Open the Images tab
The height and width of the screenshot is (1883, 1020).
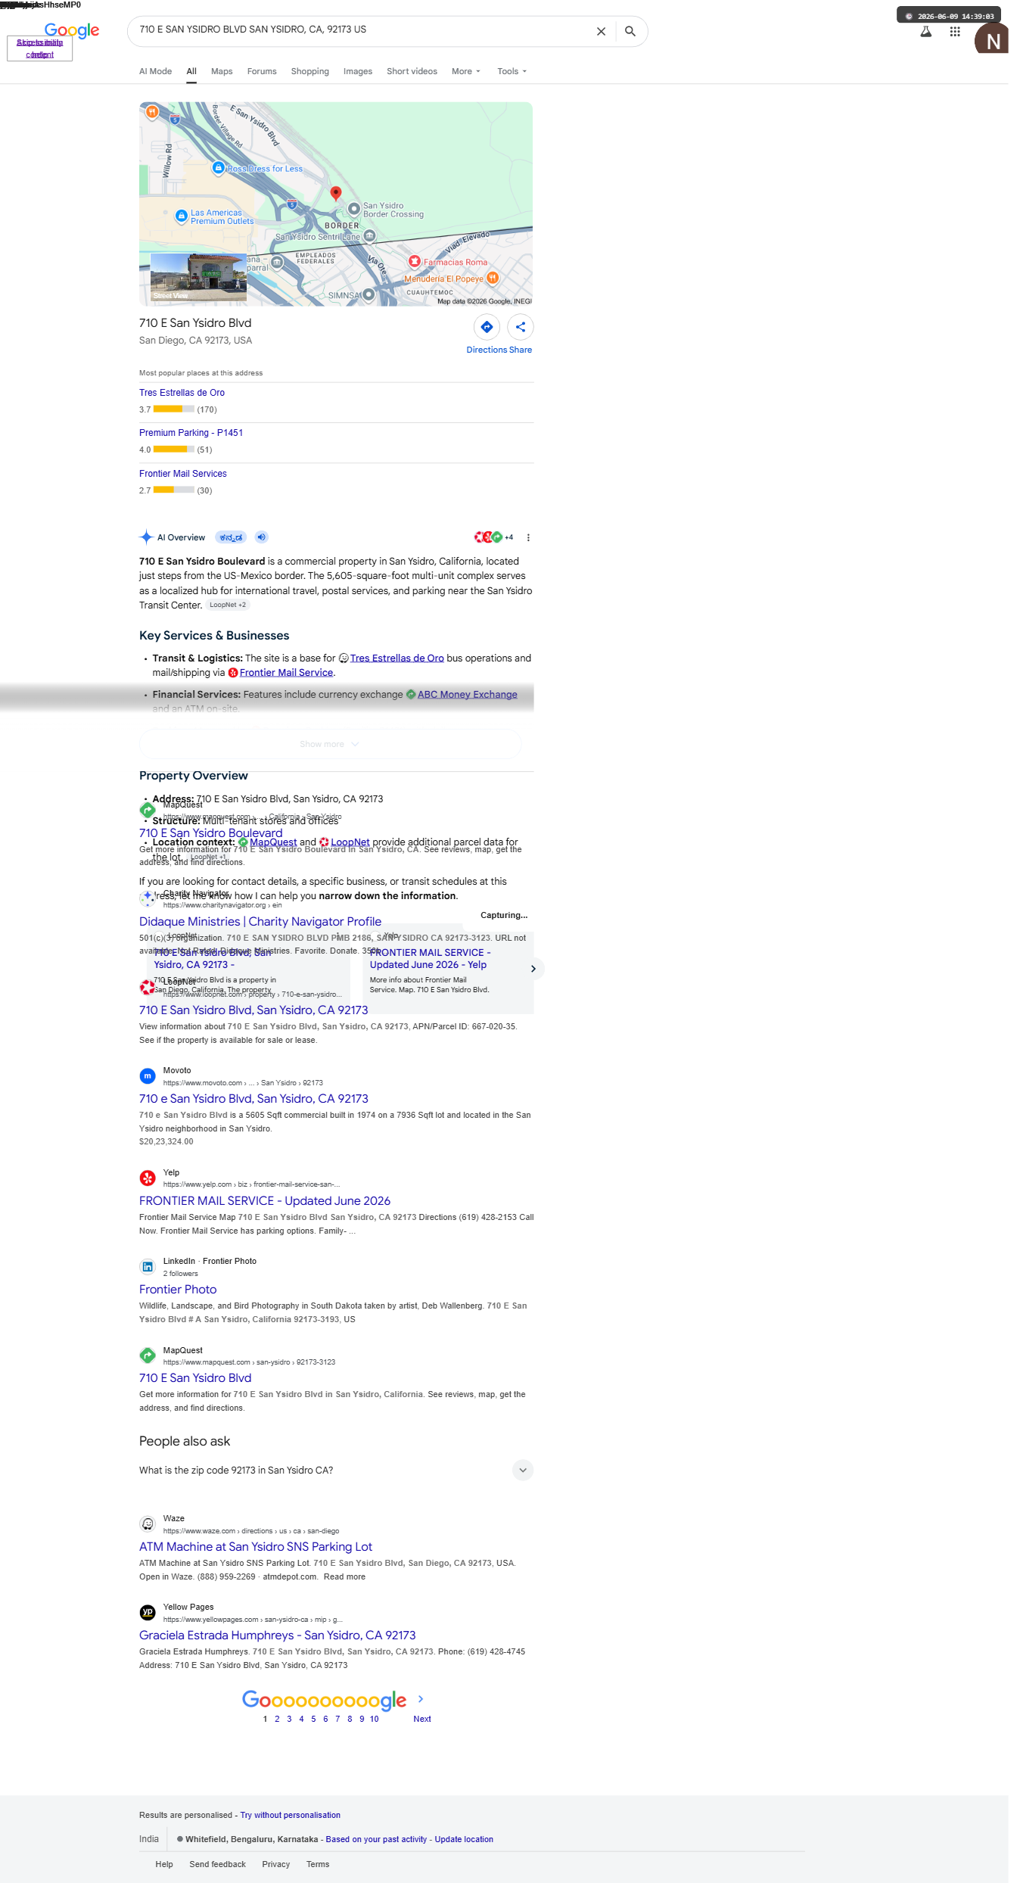[x=358, y=71]
